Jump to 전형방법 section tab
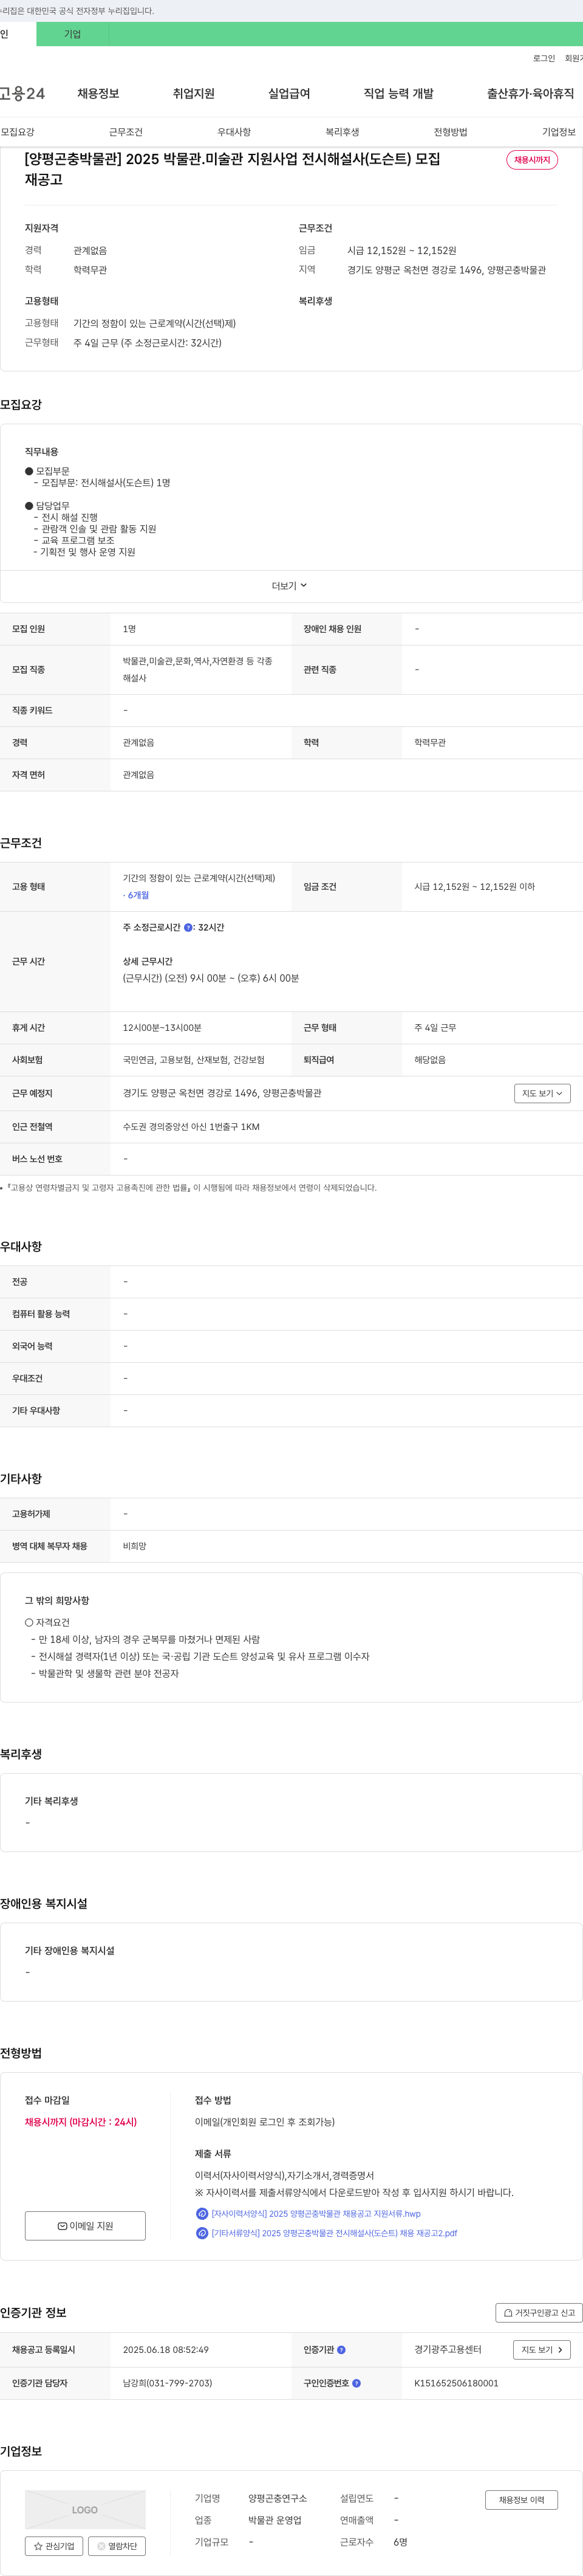583x2576 pixels. [x=450, y=132]
